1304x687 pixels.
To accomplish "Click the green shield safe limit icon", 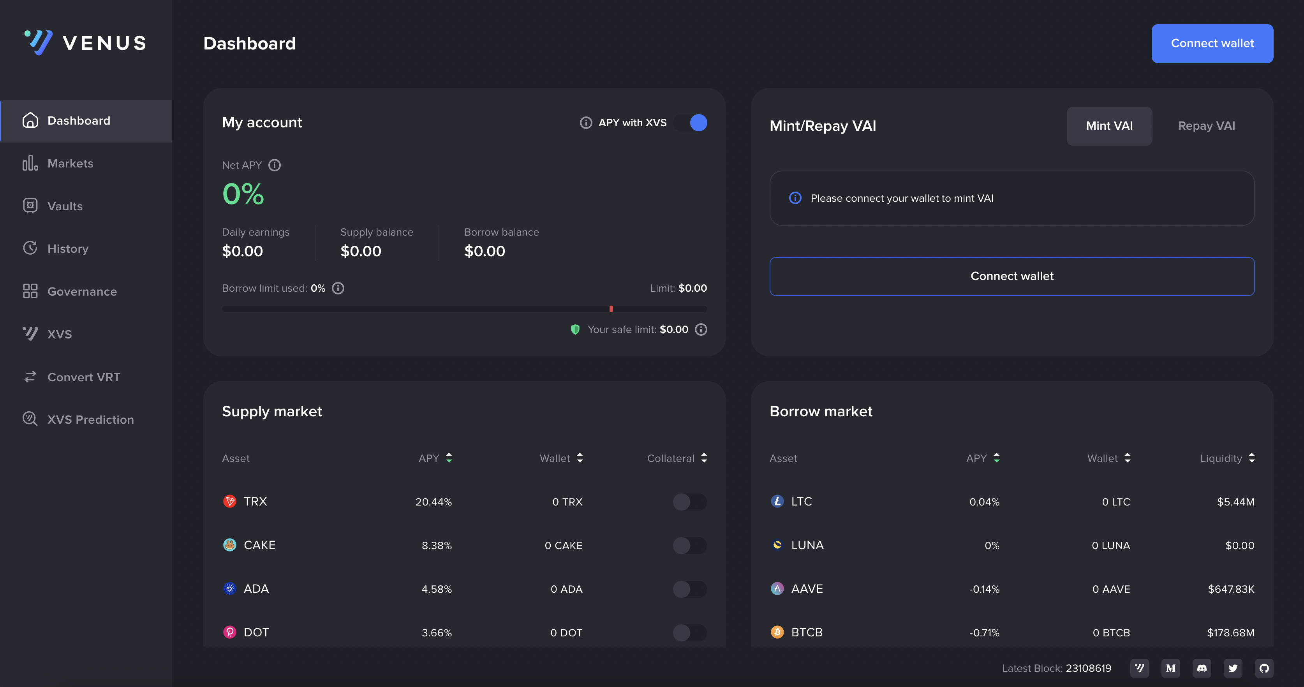I will click(575, 329).
